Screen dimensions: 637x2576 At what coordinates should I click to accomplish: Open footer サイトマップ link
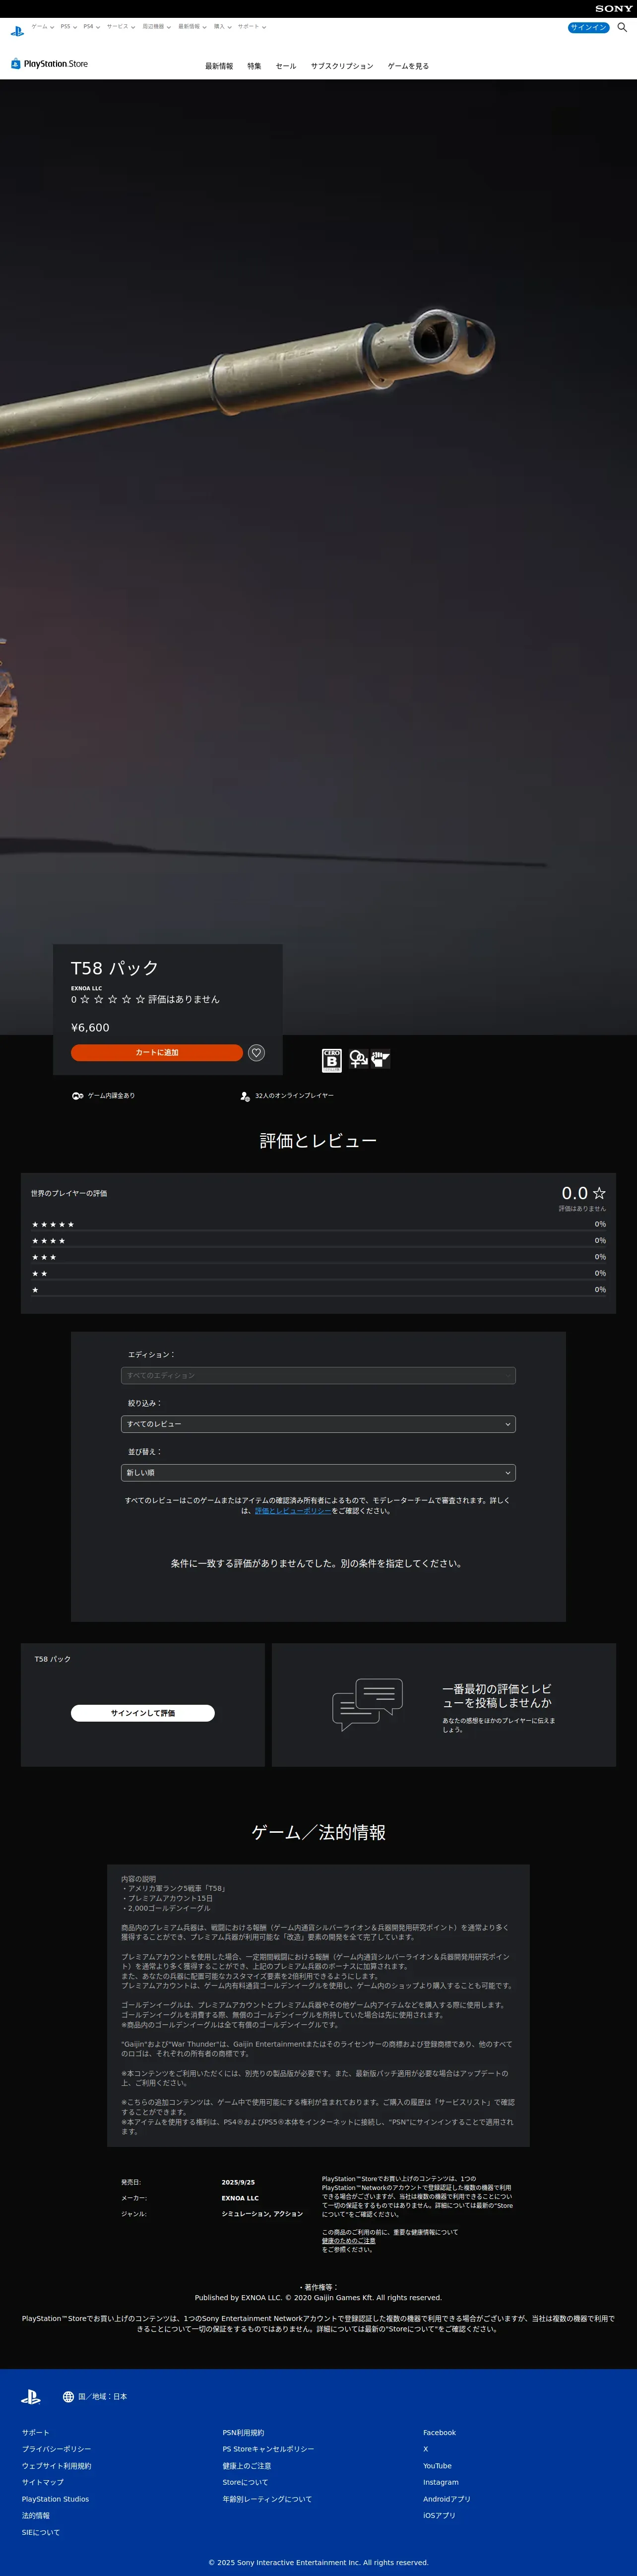[x=43, y=2482]
